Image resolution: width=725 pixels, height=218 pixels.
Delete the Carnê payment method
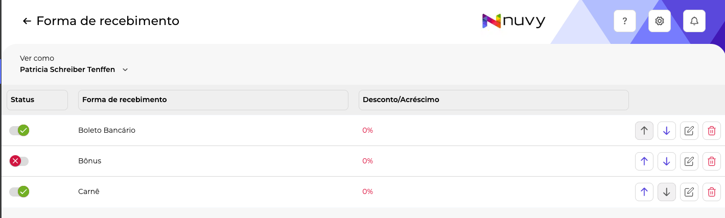click(x=711, y=192)
